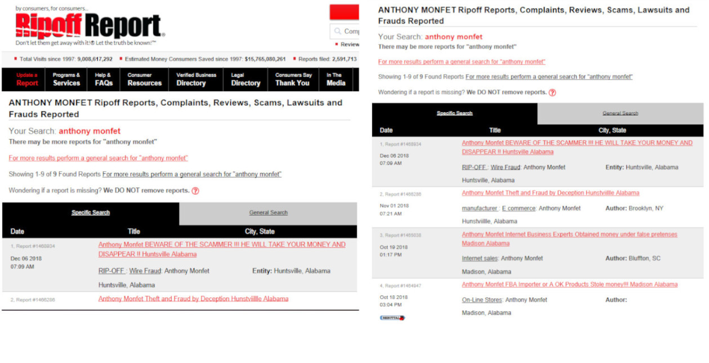This screenshot has width=709, height=363.
Task: Open the 'Internet Business Experts Obtained money' report
Action: point(569,239)
